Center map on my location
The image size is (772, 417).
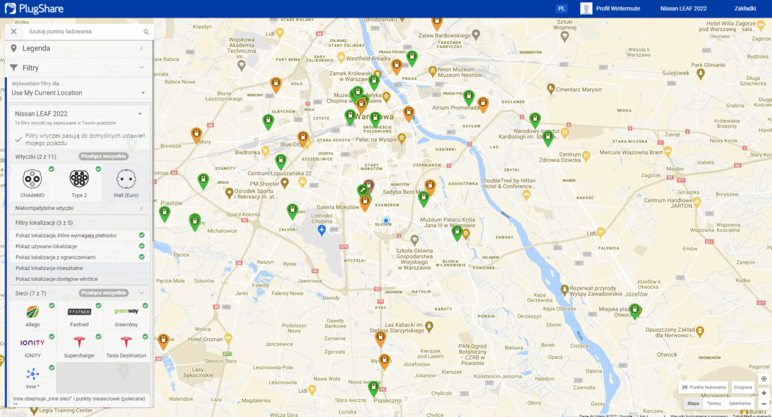point(763,378)
